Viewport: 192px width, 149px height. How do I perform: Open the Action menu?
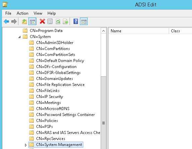click(22, 13)
